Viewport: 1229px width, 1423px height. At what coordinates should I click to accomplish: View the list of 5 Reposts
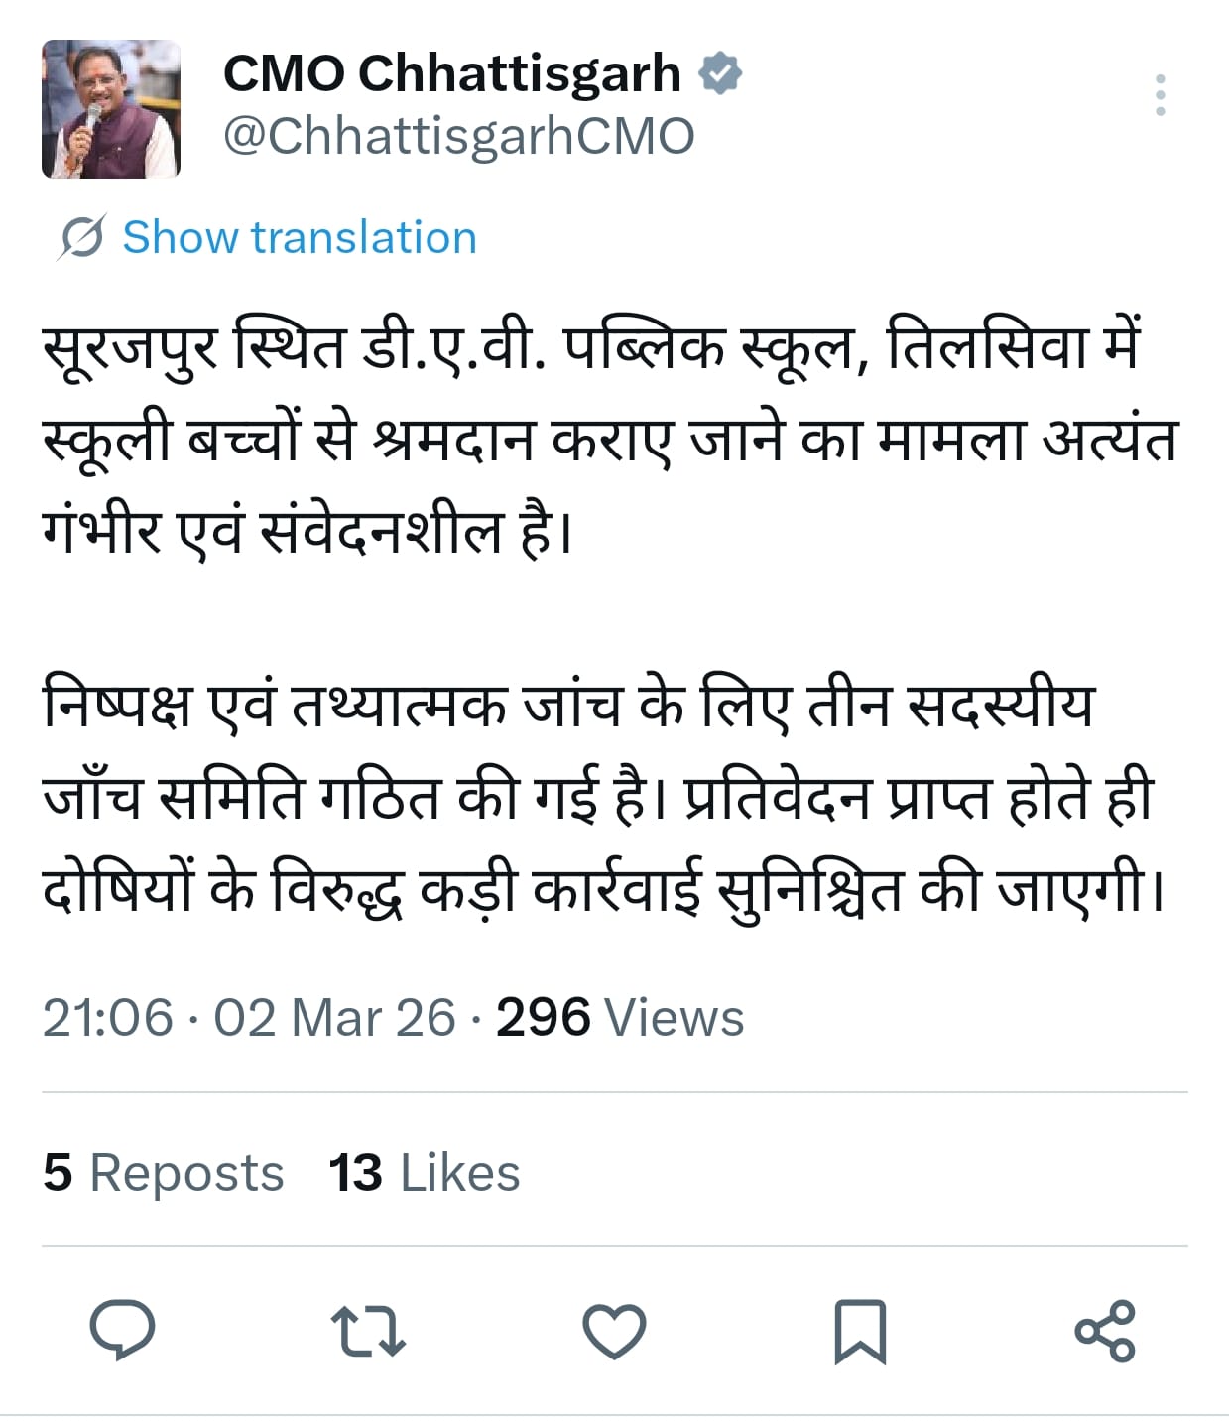pos(164,1172)
